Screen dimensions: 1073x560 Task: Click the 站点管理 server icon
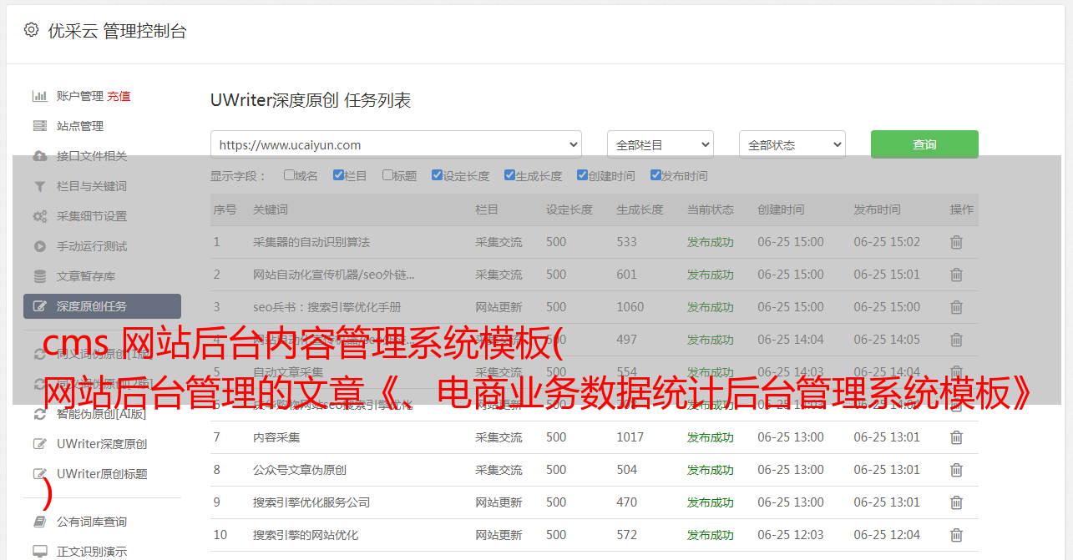(39, 126)
